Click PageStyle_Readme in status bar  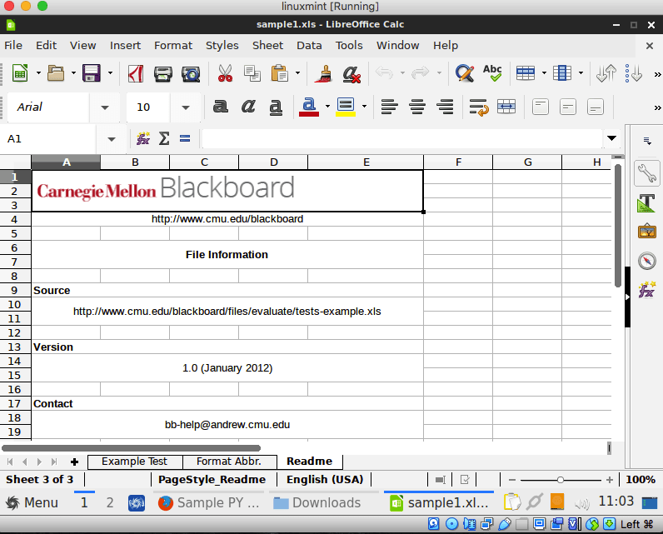click(212, 480)
